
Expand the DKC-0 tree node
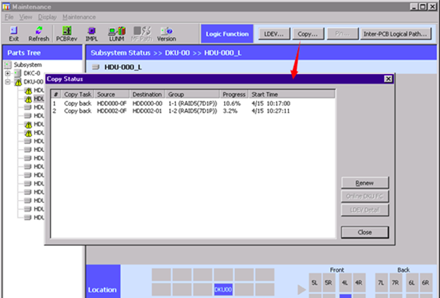click(x=8, y=73)
